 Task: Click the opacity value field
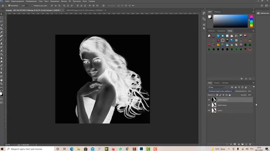tap(249, 91)
